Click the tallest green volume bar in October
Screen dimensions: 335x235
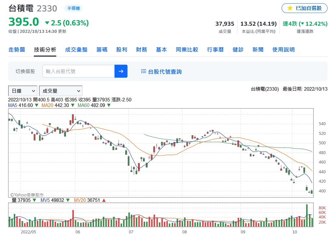click(x=307, y=215)
